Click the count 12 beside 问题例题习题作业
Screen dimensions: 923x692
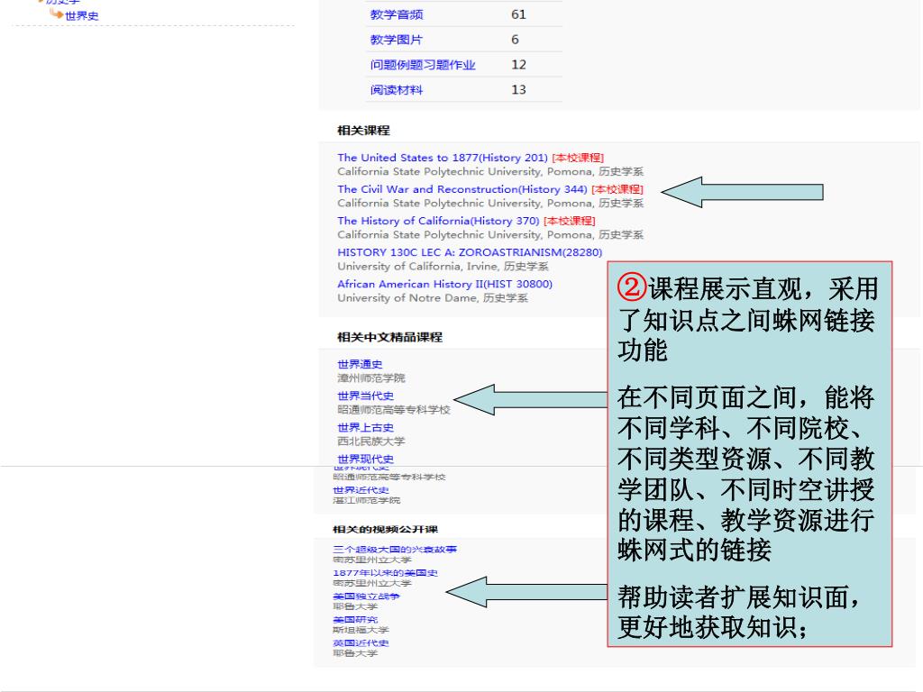click(x=518, y=65)
